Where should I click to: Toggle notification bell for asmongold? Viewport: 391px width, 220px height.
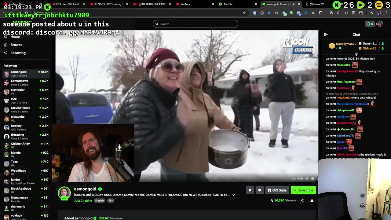click(x=250, y=190)
